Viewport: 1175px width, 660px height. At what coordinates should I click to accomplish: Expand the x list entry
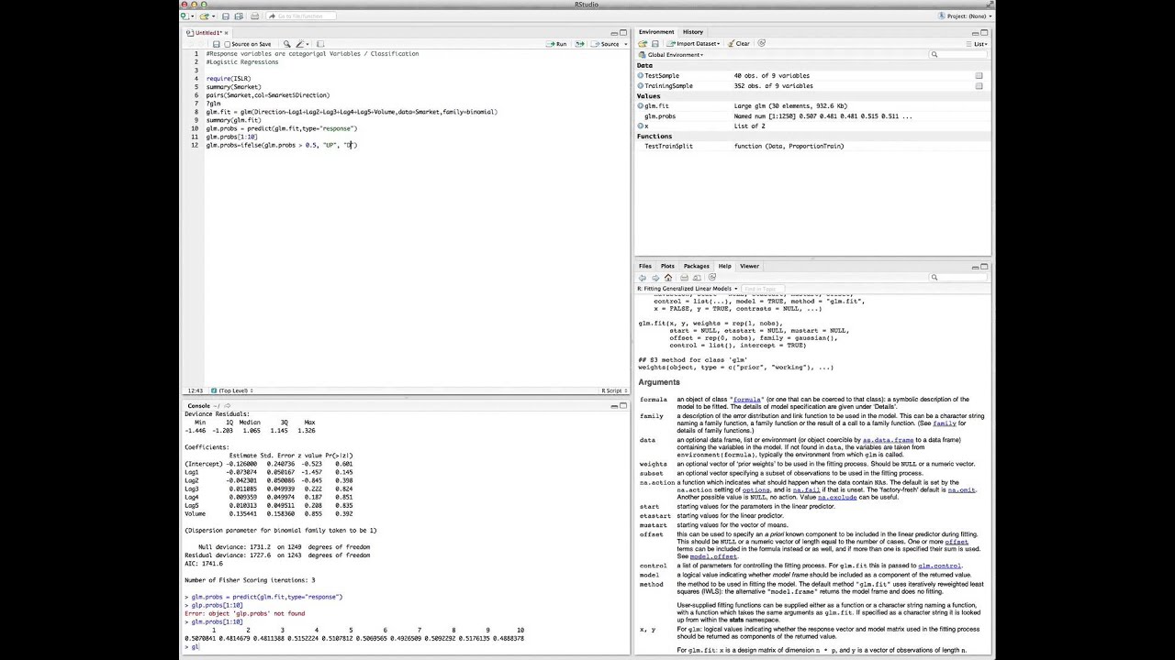click(x=641, y=126)
